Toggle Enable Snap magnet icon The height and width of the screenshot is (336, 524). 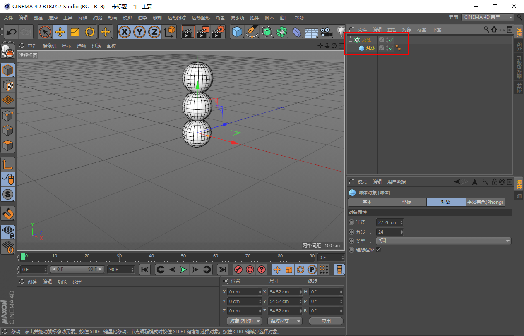[x=8, y=213]
